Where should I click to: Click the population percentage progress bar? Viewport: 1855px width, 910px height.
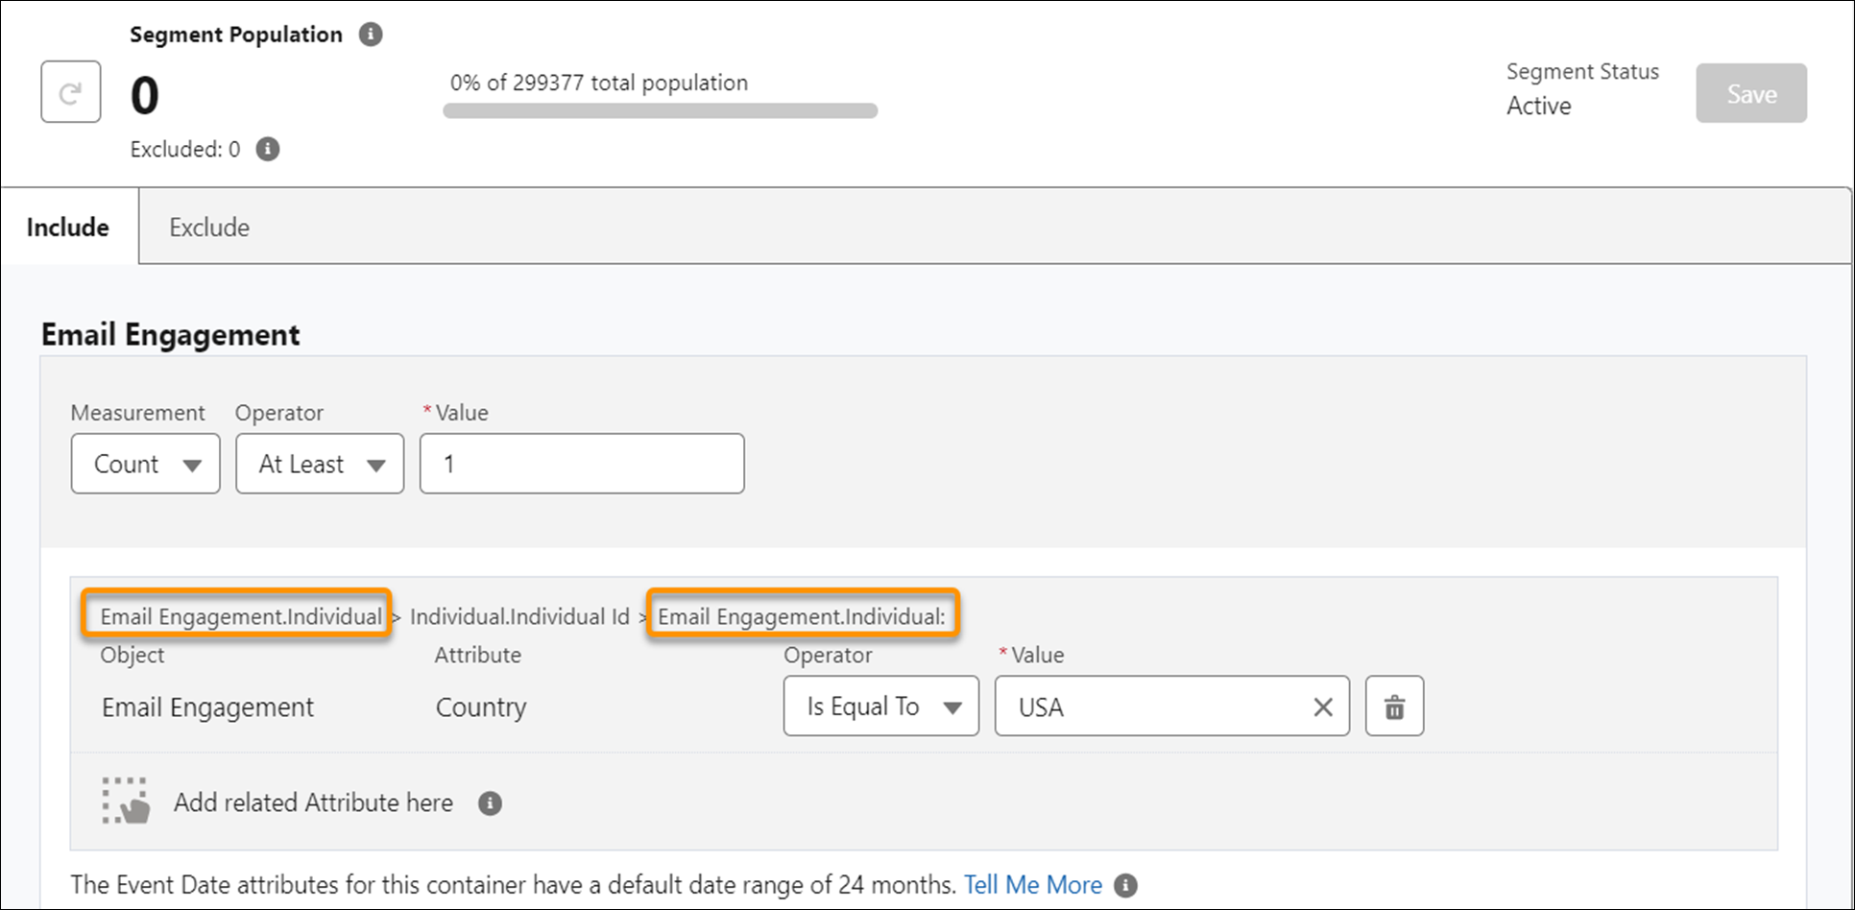pyautogui.click(x=661, y=111)
